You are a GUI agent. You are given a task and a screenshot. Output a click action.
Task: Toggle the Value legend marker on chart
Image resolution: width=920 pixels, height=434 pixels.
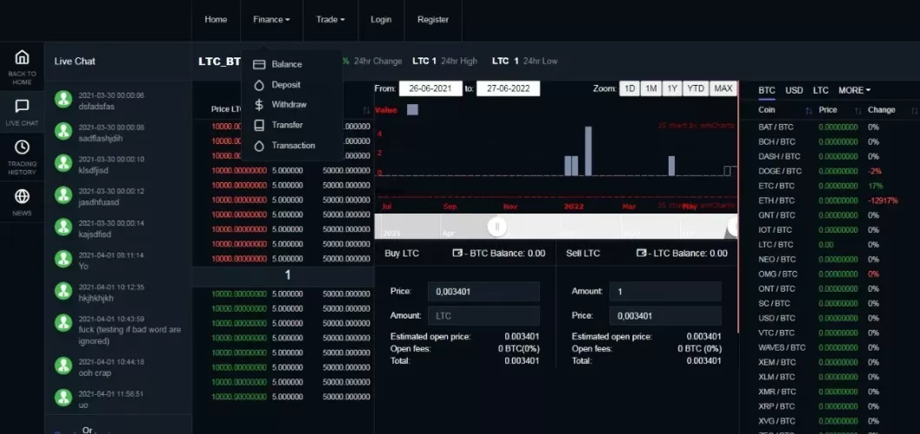(x=412, y=109)
